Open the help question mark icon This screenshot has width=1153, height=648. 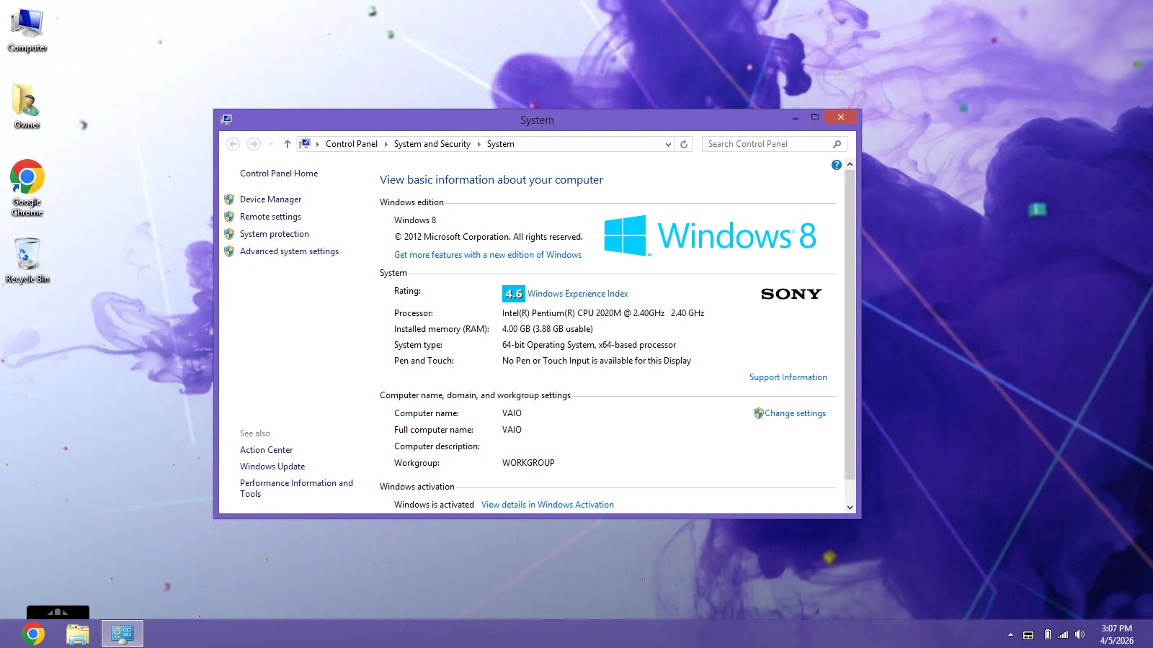[x=836, y=165]
